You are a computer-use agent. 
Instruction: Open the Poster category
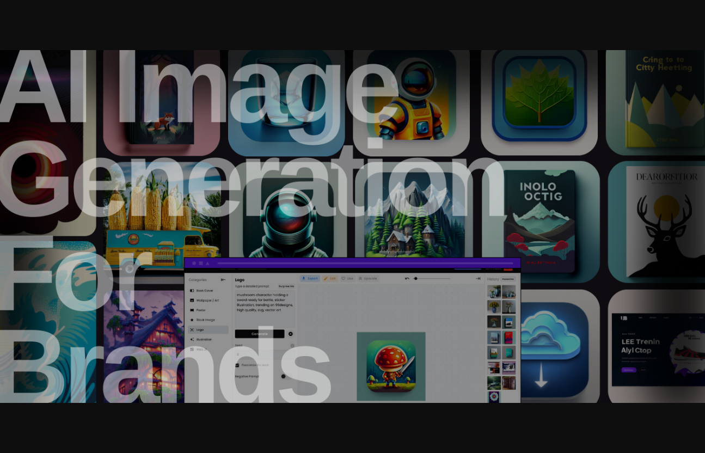200,310
